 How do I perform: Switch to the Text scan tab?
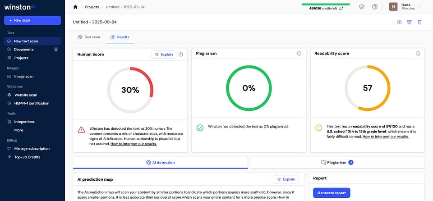[x=88, y=37]
